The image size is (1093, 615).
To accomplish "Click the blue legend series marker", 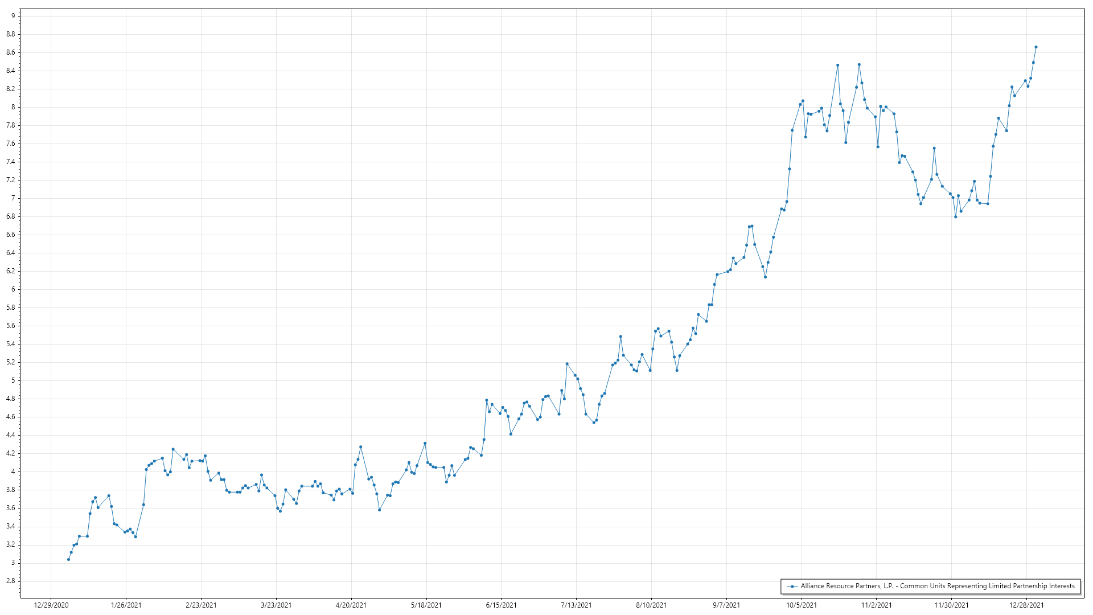I will click(792, 586).
